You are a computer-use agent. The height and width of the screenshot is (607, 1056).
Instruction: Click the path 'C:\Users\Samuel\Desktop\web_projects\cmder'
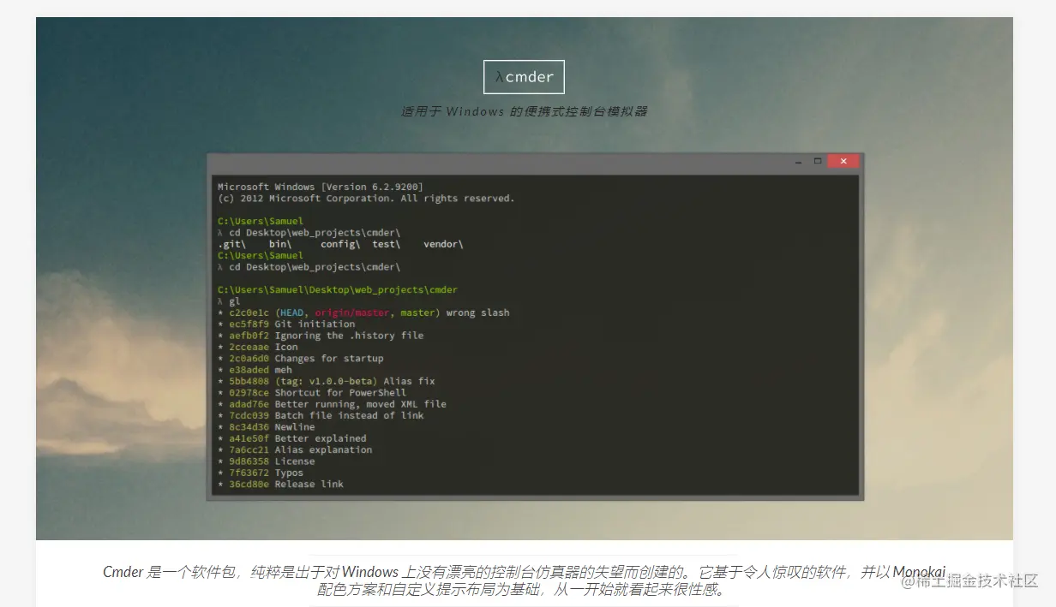(338, 290)
